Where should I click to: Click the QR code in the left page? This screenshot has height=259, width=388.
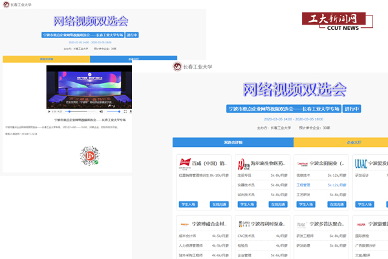[x=90, y=155]
